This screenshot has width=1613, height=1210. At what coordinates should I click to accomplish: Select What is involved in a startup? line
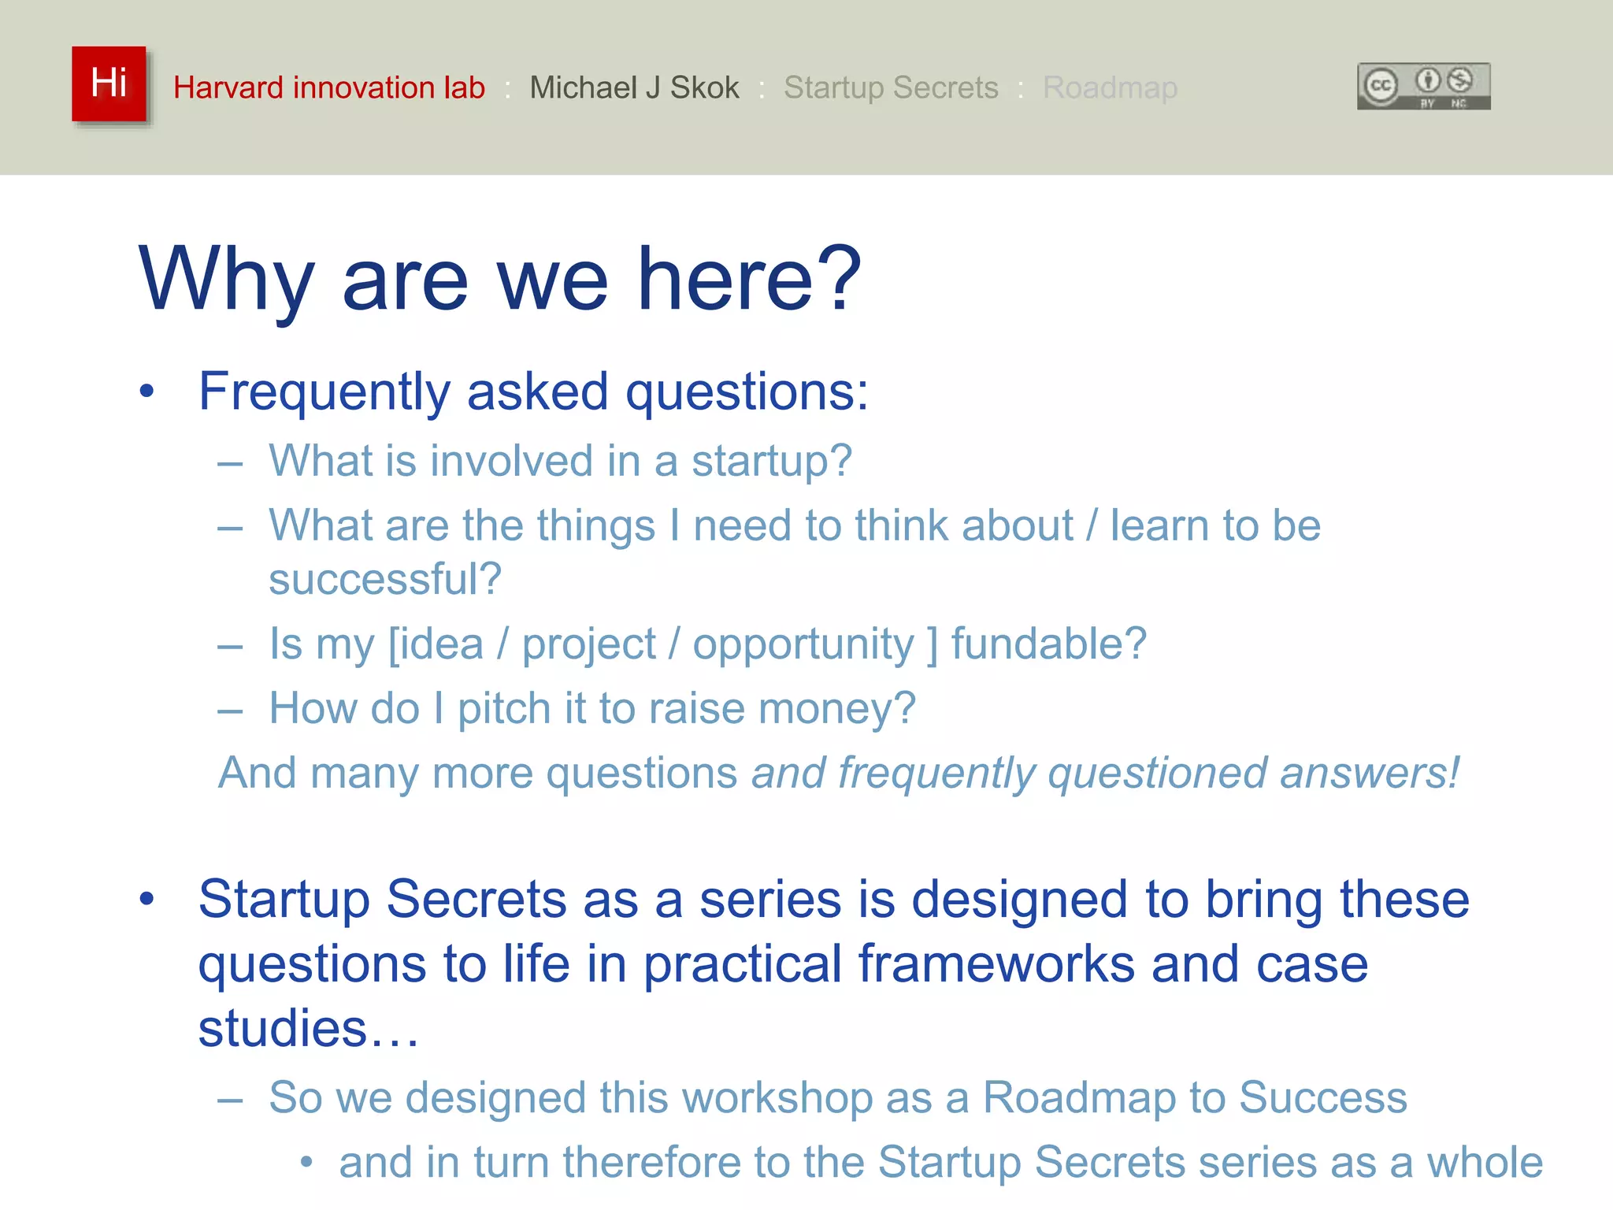click(x=560, y=461)
